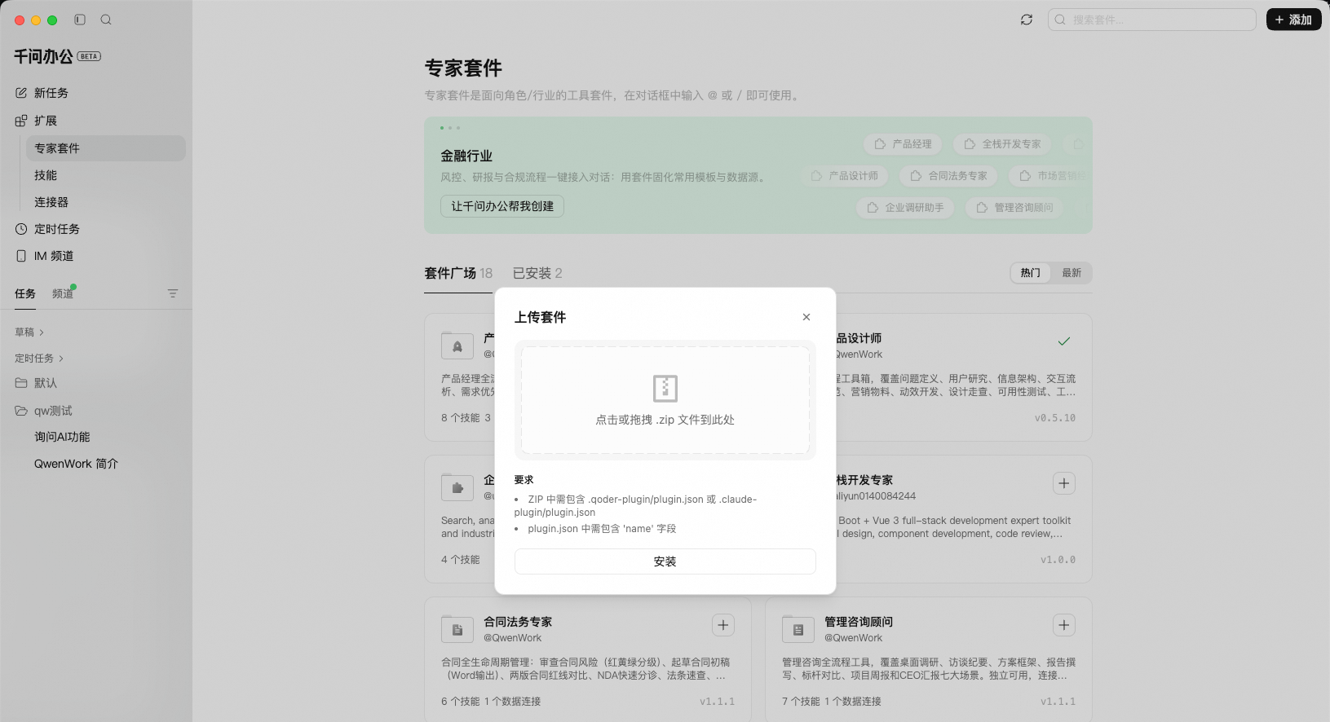Viewport: 1330px width, 722px height.
Task: Click the 管理咨询顾问 card title
Action: point(859,622)
